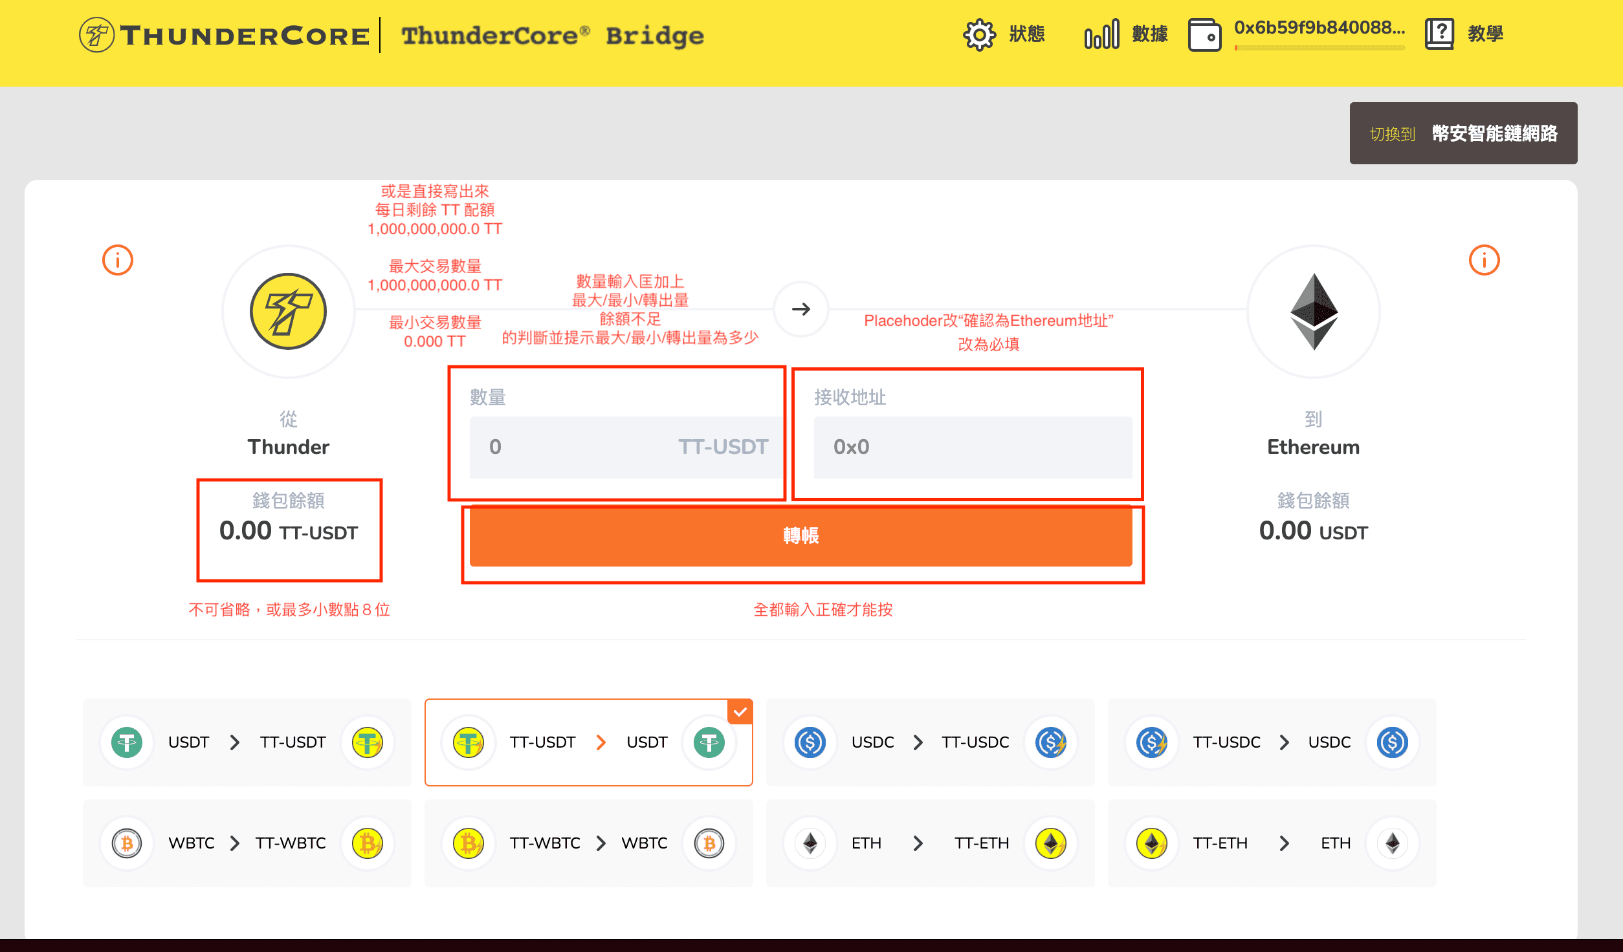Click the wallet address 0x6b59f9b840088...
Viewport: 1623px width, 952px height.
1319,28
